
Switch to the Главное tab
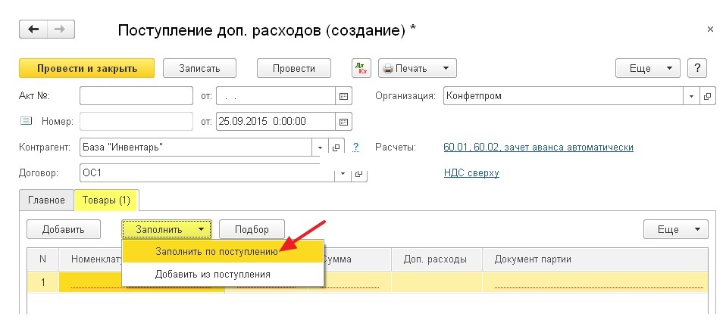coord(46,200)
